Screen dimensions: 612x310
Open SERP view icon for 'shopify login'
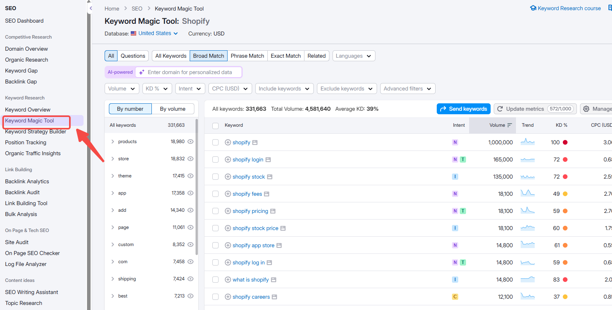click(268, 160)
